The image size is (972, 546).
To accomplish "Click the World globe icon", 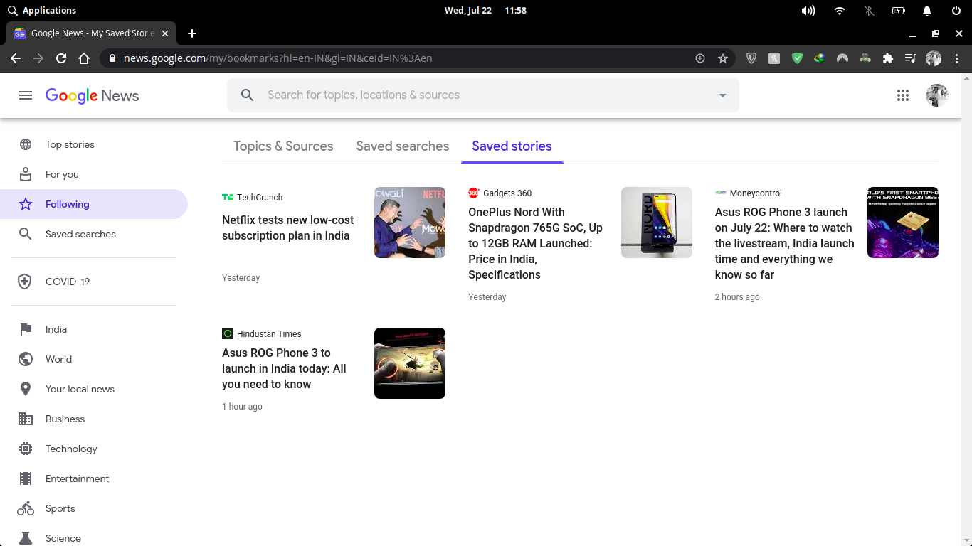I will (x=26, y=359).
